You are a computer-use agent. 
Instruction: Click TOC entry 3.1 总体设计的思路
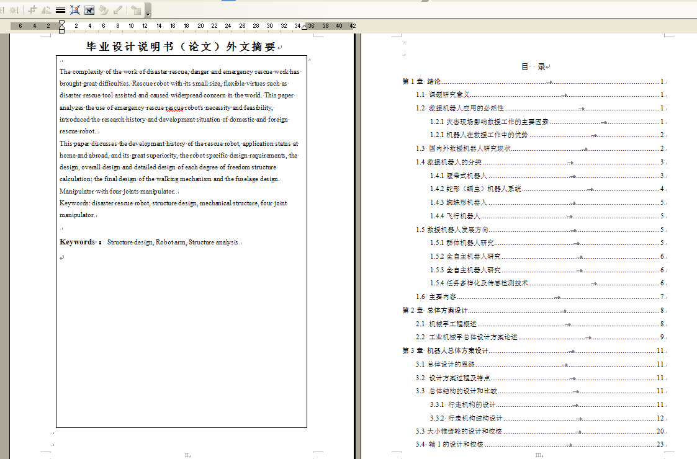(x=539, y=364)
